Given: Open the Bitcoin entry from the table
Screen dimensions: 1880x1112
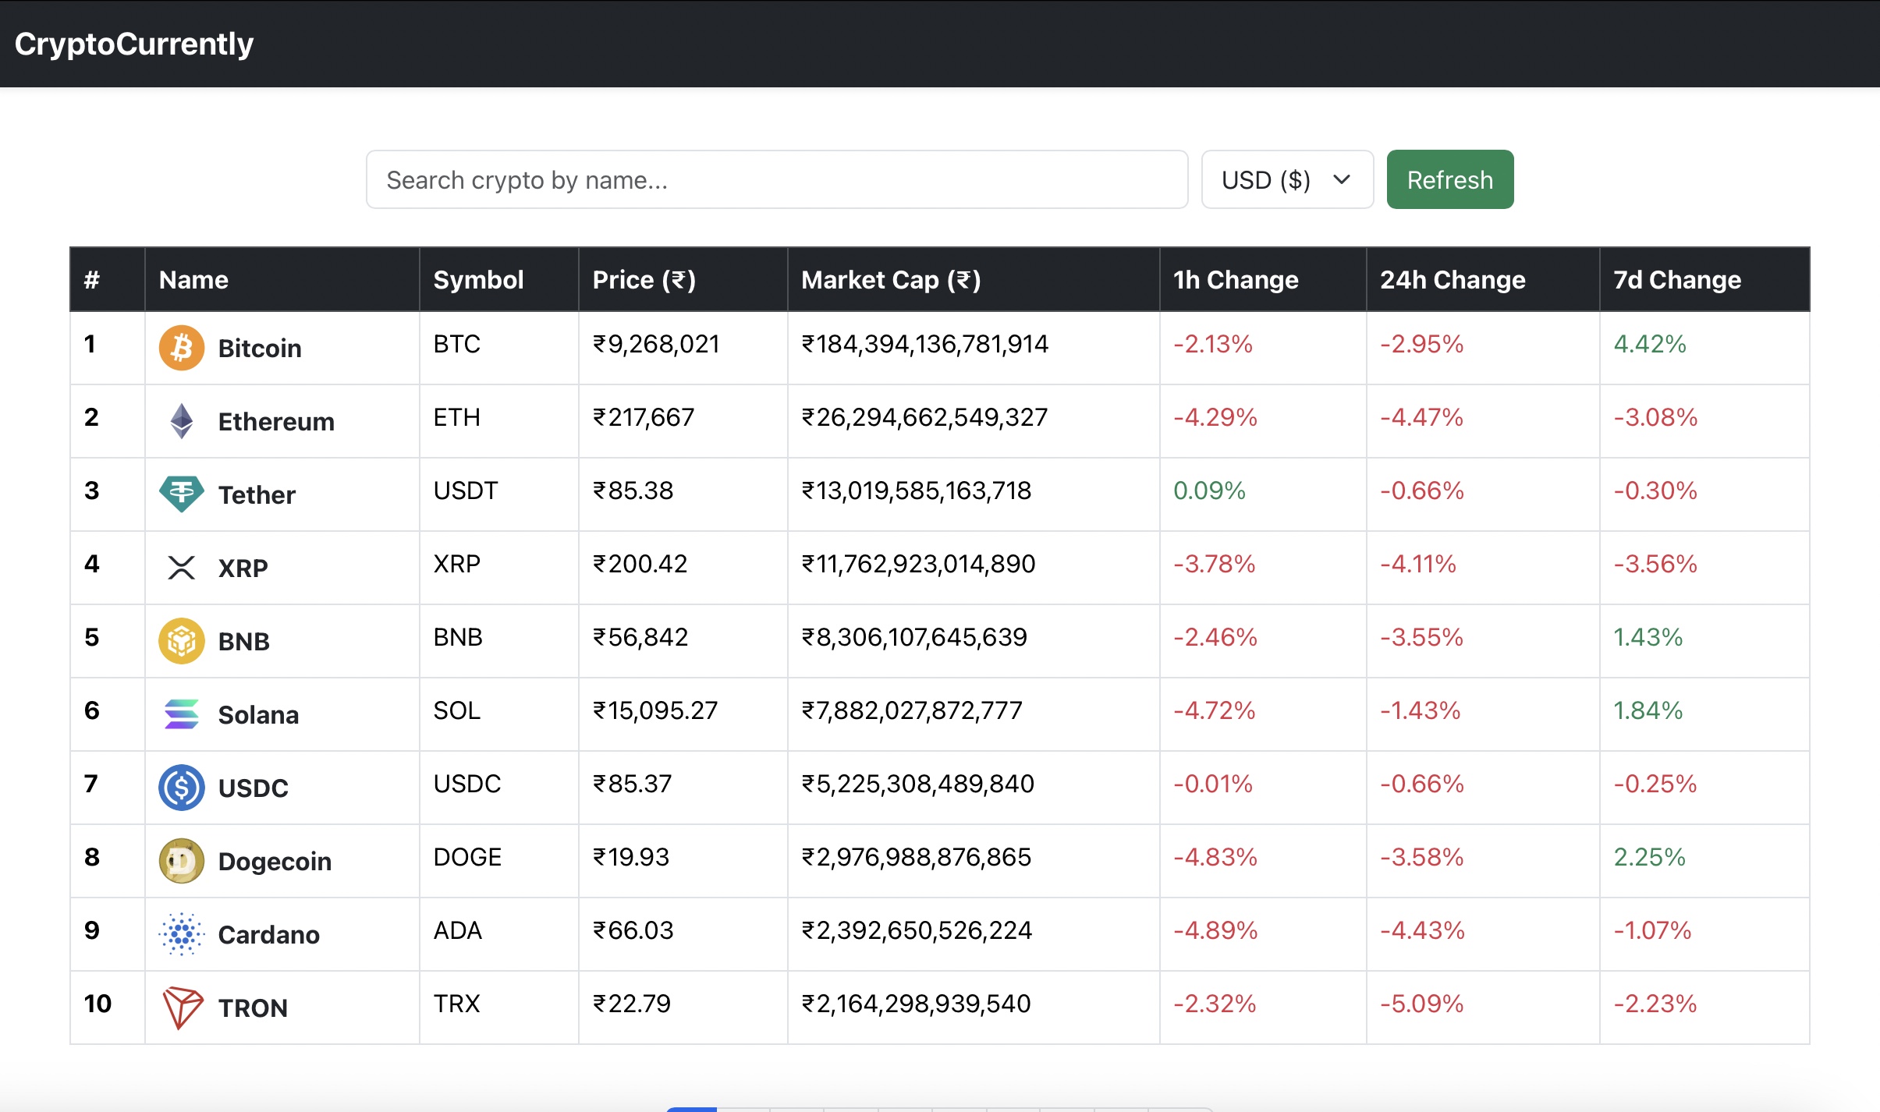Looking at the screenshot, I should [260, 347].
